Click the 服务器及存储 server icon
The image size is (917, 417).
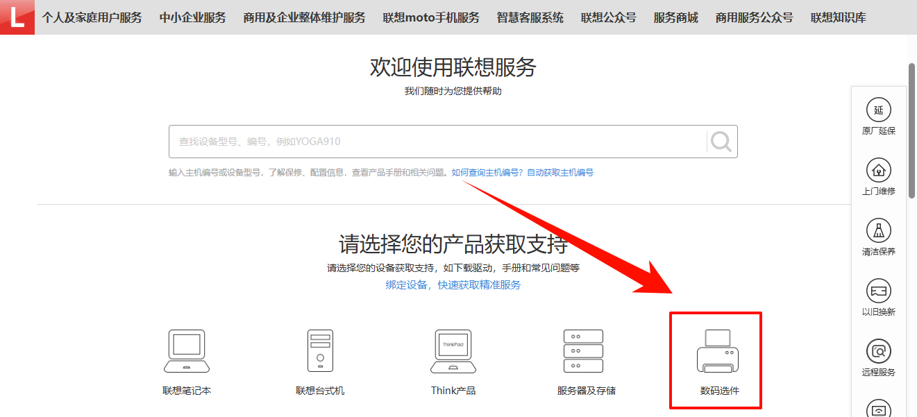click(x=583, y=350)
